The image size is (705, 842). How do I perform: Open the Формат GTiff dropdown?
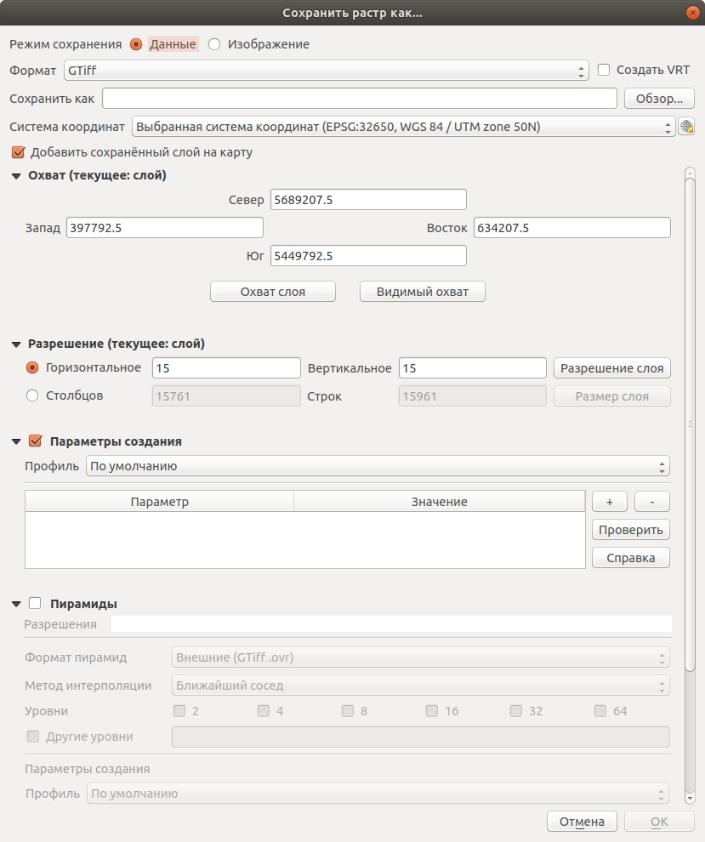click(x=326, y=71)
